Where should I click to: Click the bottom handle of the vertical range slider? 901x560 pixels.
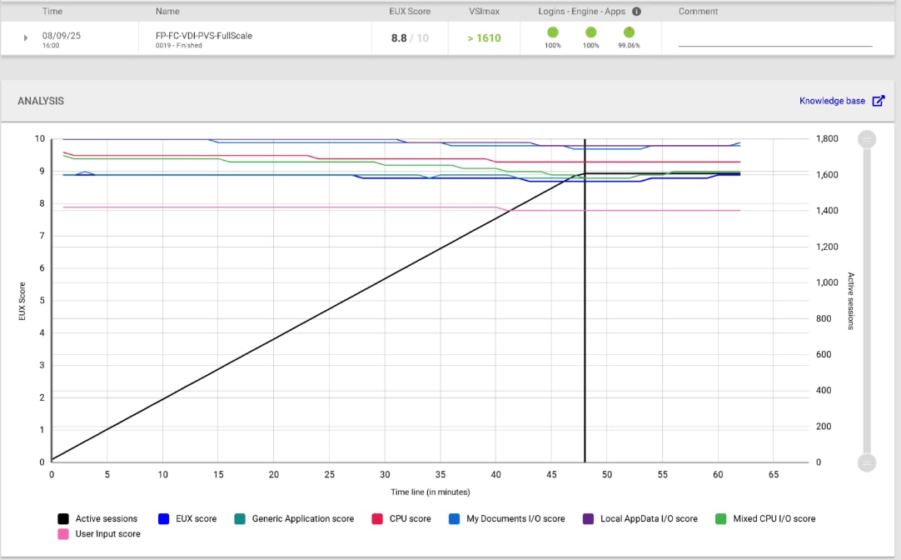(867, 462)
